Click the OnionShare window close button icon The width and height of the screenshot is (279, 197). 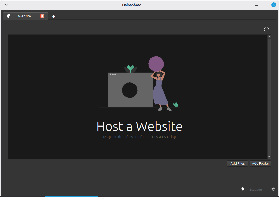273,5
